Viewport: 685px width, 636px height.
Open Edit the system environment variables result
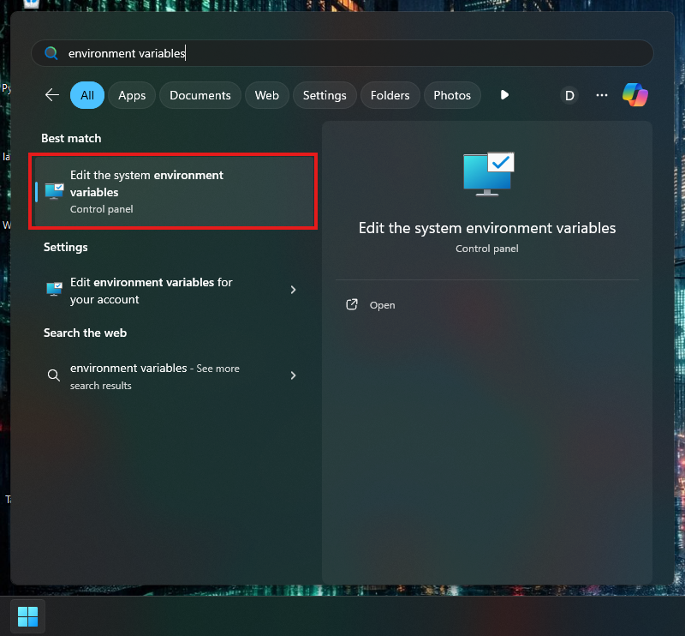click(x=173, y=191)
